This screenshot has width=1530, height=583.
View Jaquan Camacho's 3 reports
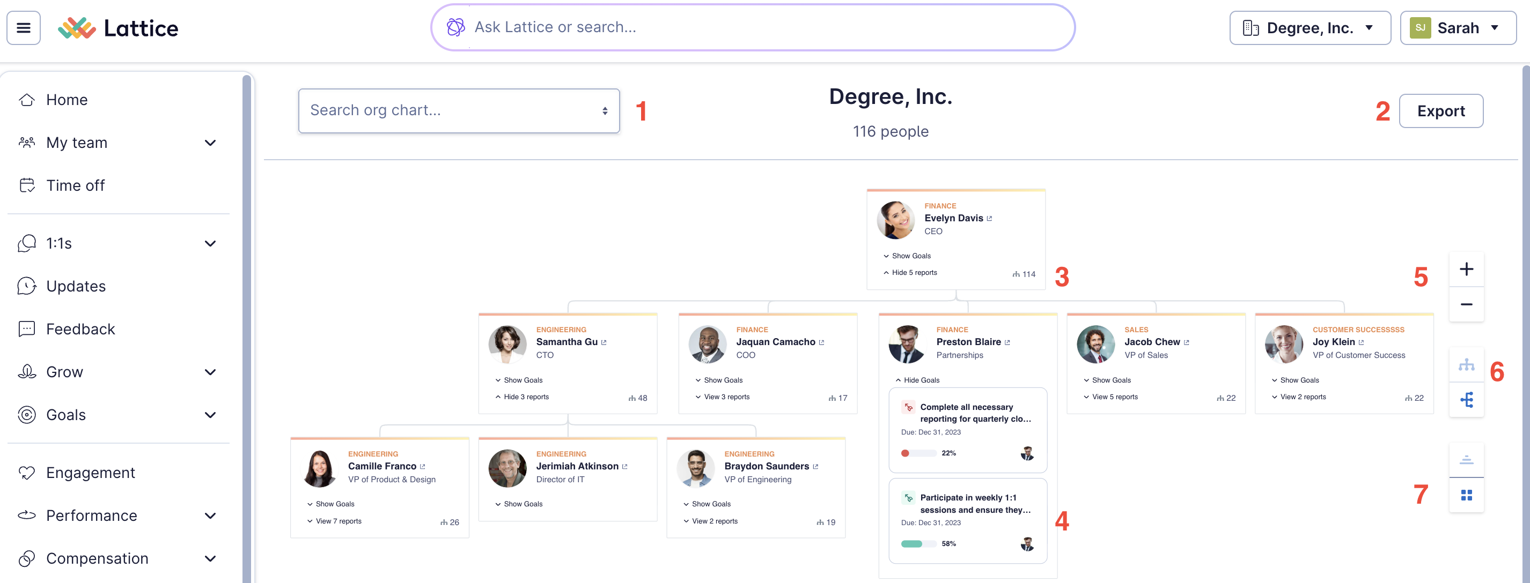[722, 397]
